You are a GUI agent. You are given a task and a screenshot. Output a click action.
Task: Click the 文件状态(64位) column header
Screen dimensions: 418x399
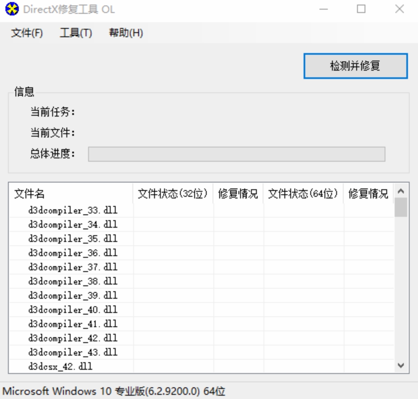(303, 194)
